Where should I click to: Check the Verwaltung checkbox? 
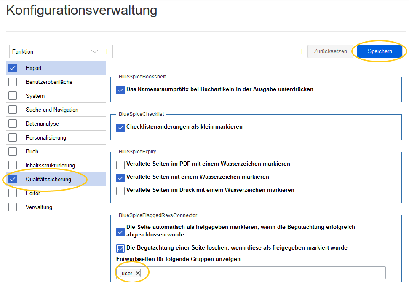(13, 207)
